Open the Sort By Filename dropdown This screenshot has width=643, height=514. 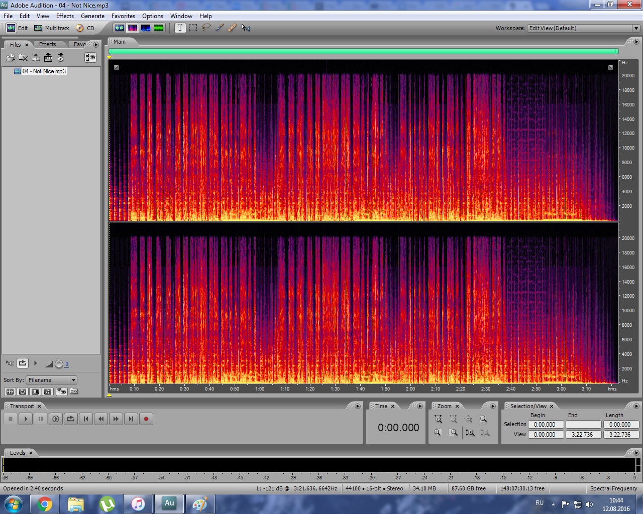73,380
